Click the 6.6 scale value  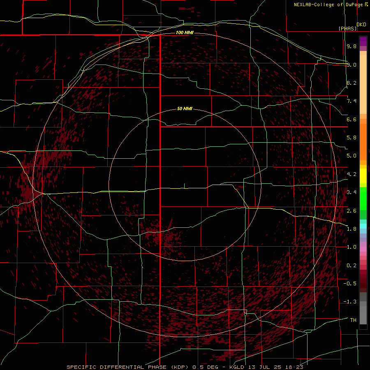[351, 119]
